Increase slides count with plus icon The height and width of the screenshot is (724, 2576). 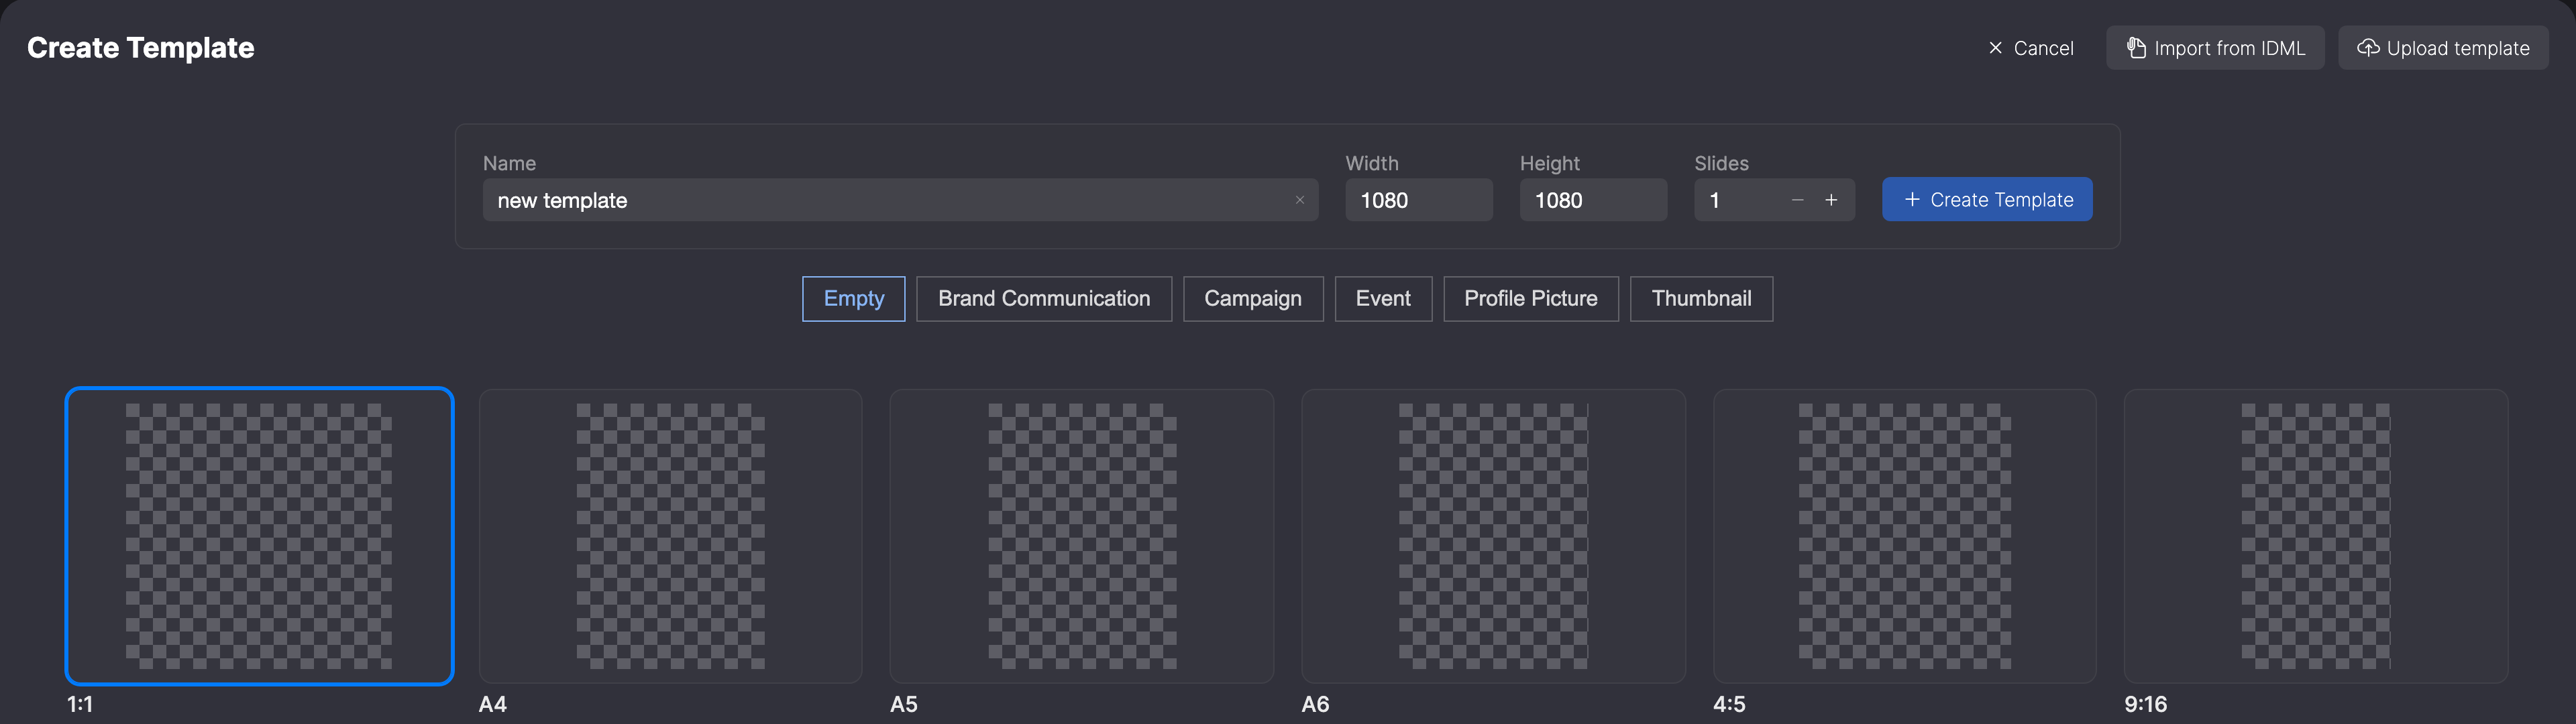pyautogui.click(x=1831, y=200)
